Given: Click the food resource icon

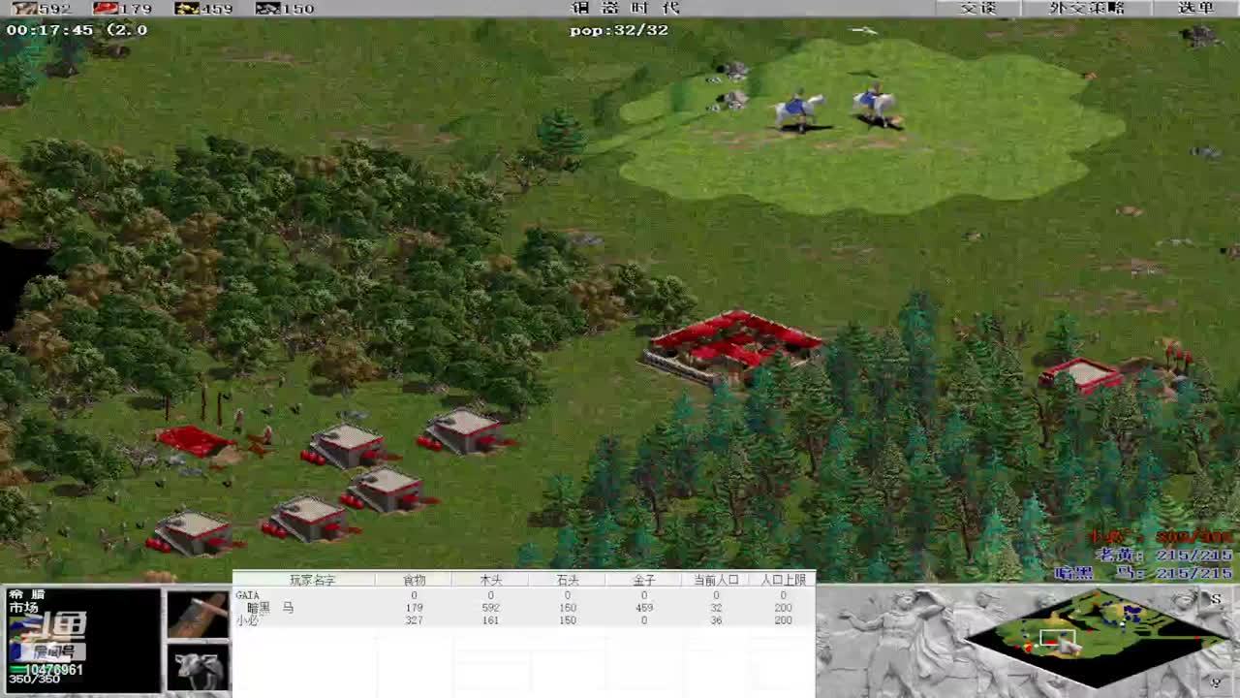Looking at the screenshot, I should point(105,8).
